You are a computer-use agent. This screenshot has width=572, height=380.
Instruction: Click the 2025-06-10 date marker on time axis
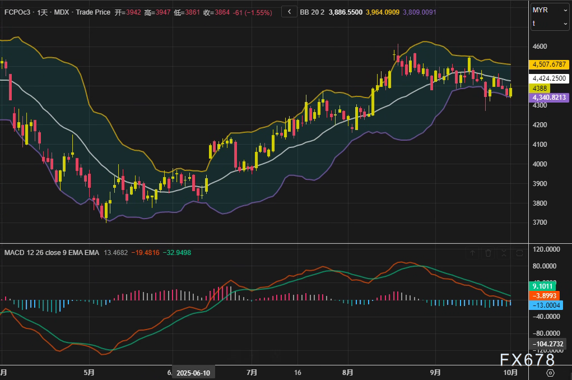(x=192, y=373)
